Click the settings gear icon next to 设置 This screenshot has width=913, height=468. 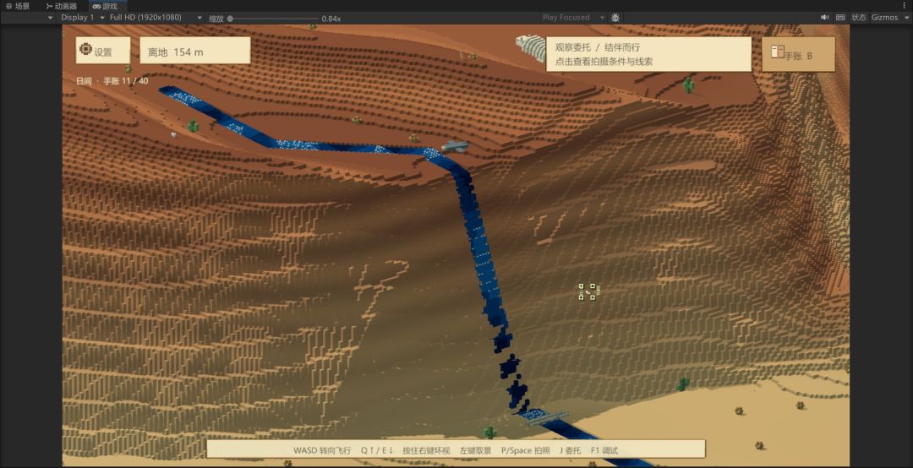pos(85,48)
